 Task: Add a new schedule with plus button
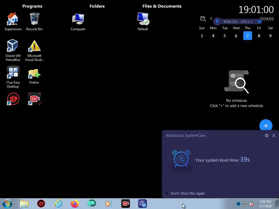(266, 126)
